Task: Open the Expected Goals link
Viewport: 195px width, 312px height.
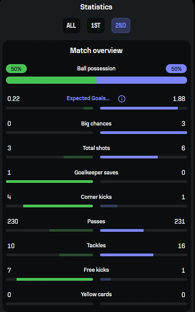Action: tap(88, 98)
